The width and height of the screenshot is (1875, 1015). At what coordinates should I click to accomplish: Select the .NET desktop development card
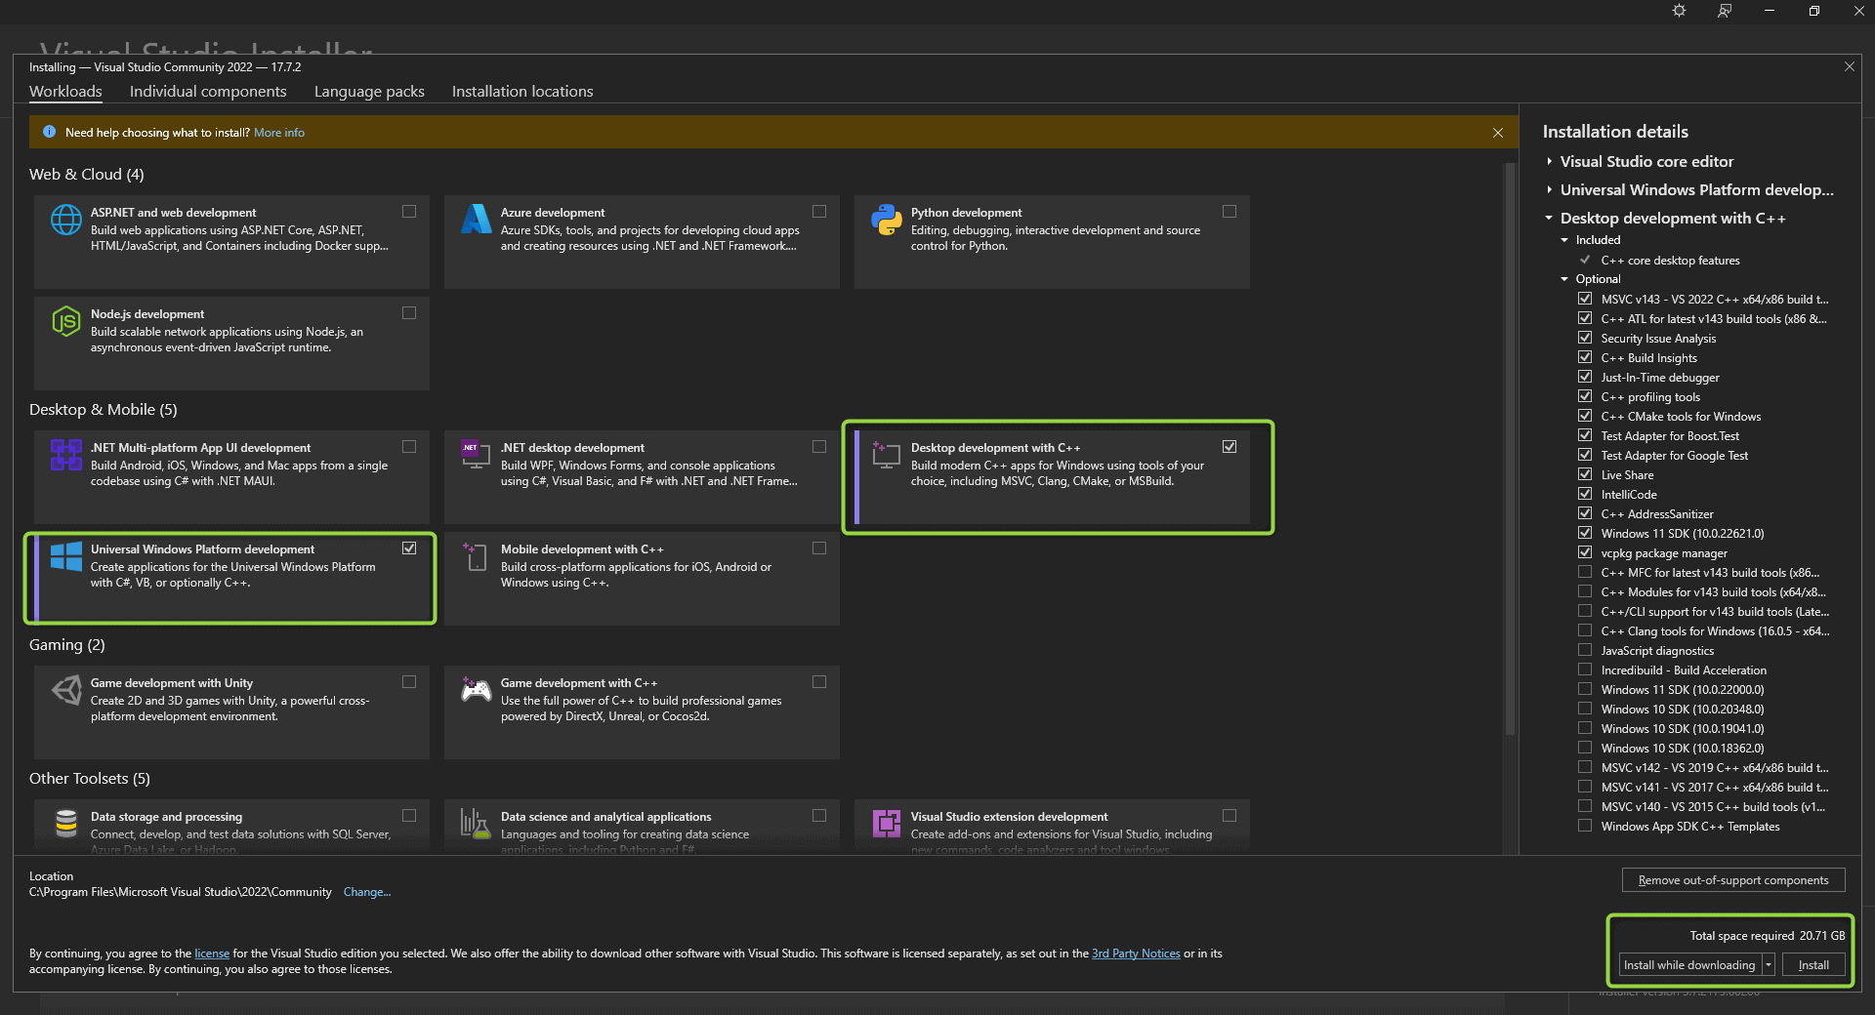(x=642, y=476)
